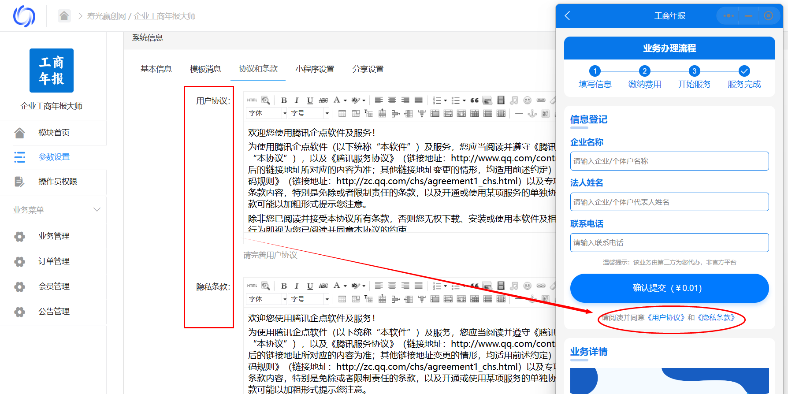This screenshot has height=394, width=788.
Task: Insert music in the 隐私条款 editor
Action: 514,286
